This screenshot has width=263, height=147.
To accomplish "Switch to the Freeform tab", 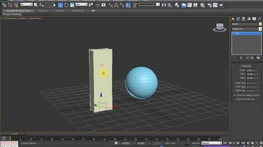I will pyautogui.click(x=43, y=11).
